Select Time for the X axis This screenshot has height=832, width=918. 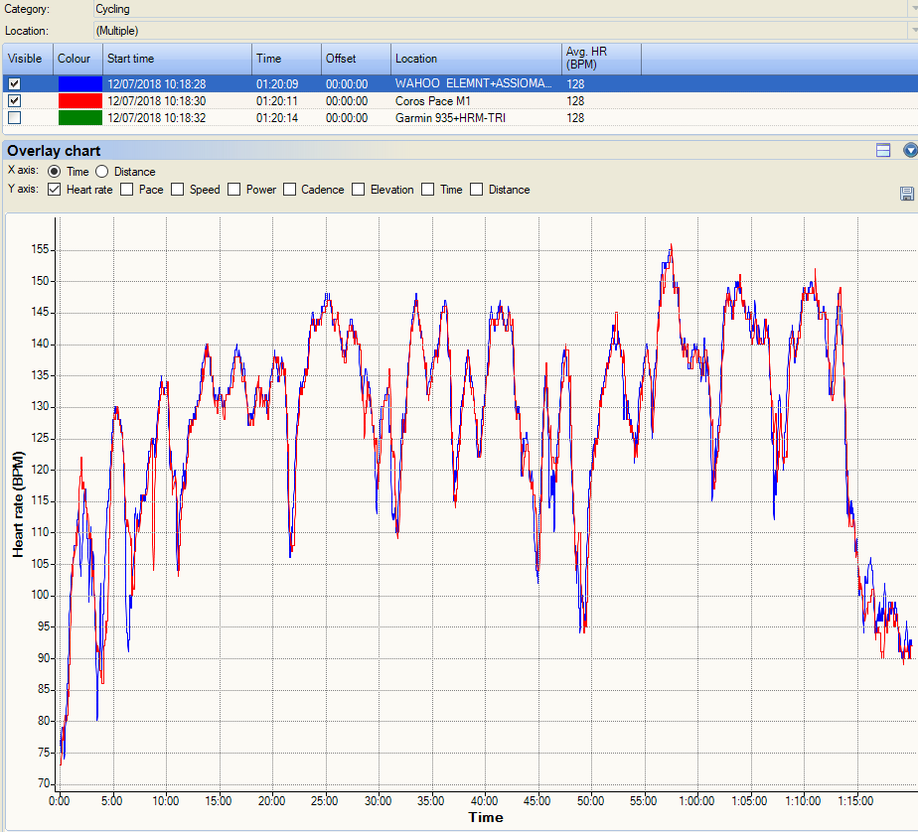pos(55,172)
